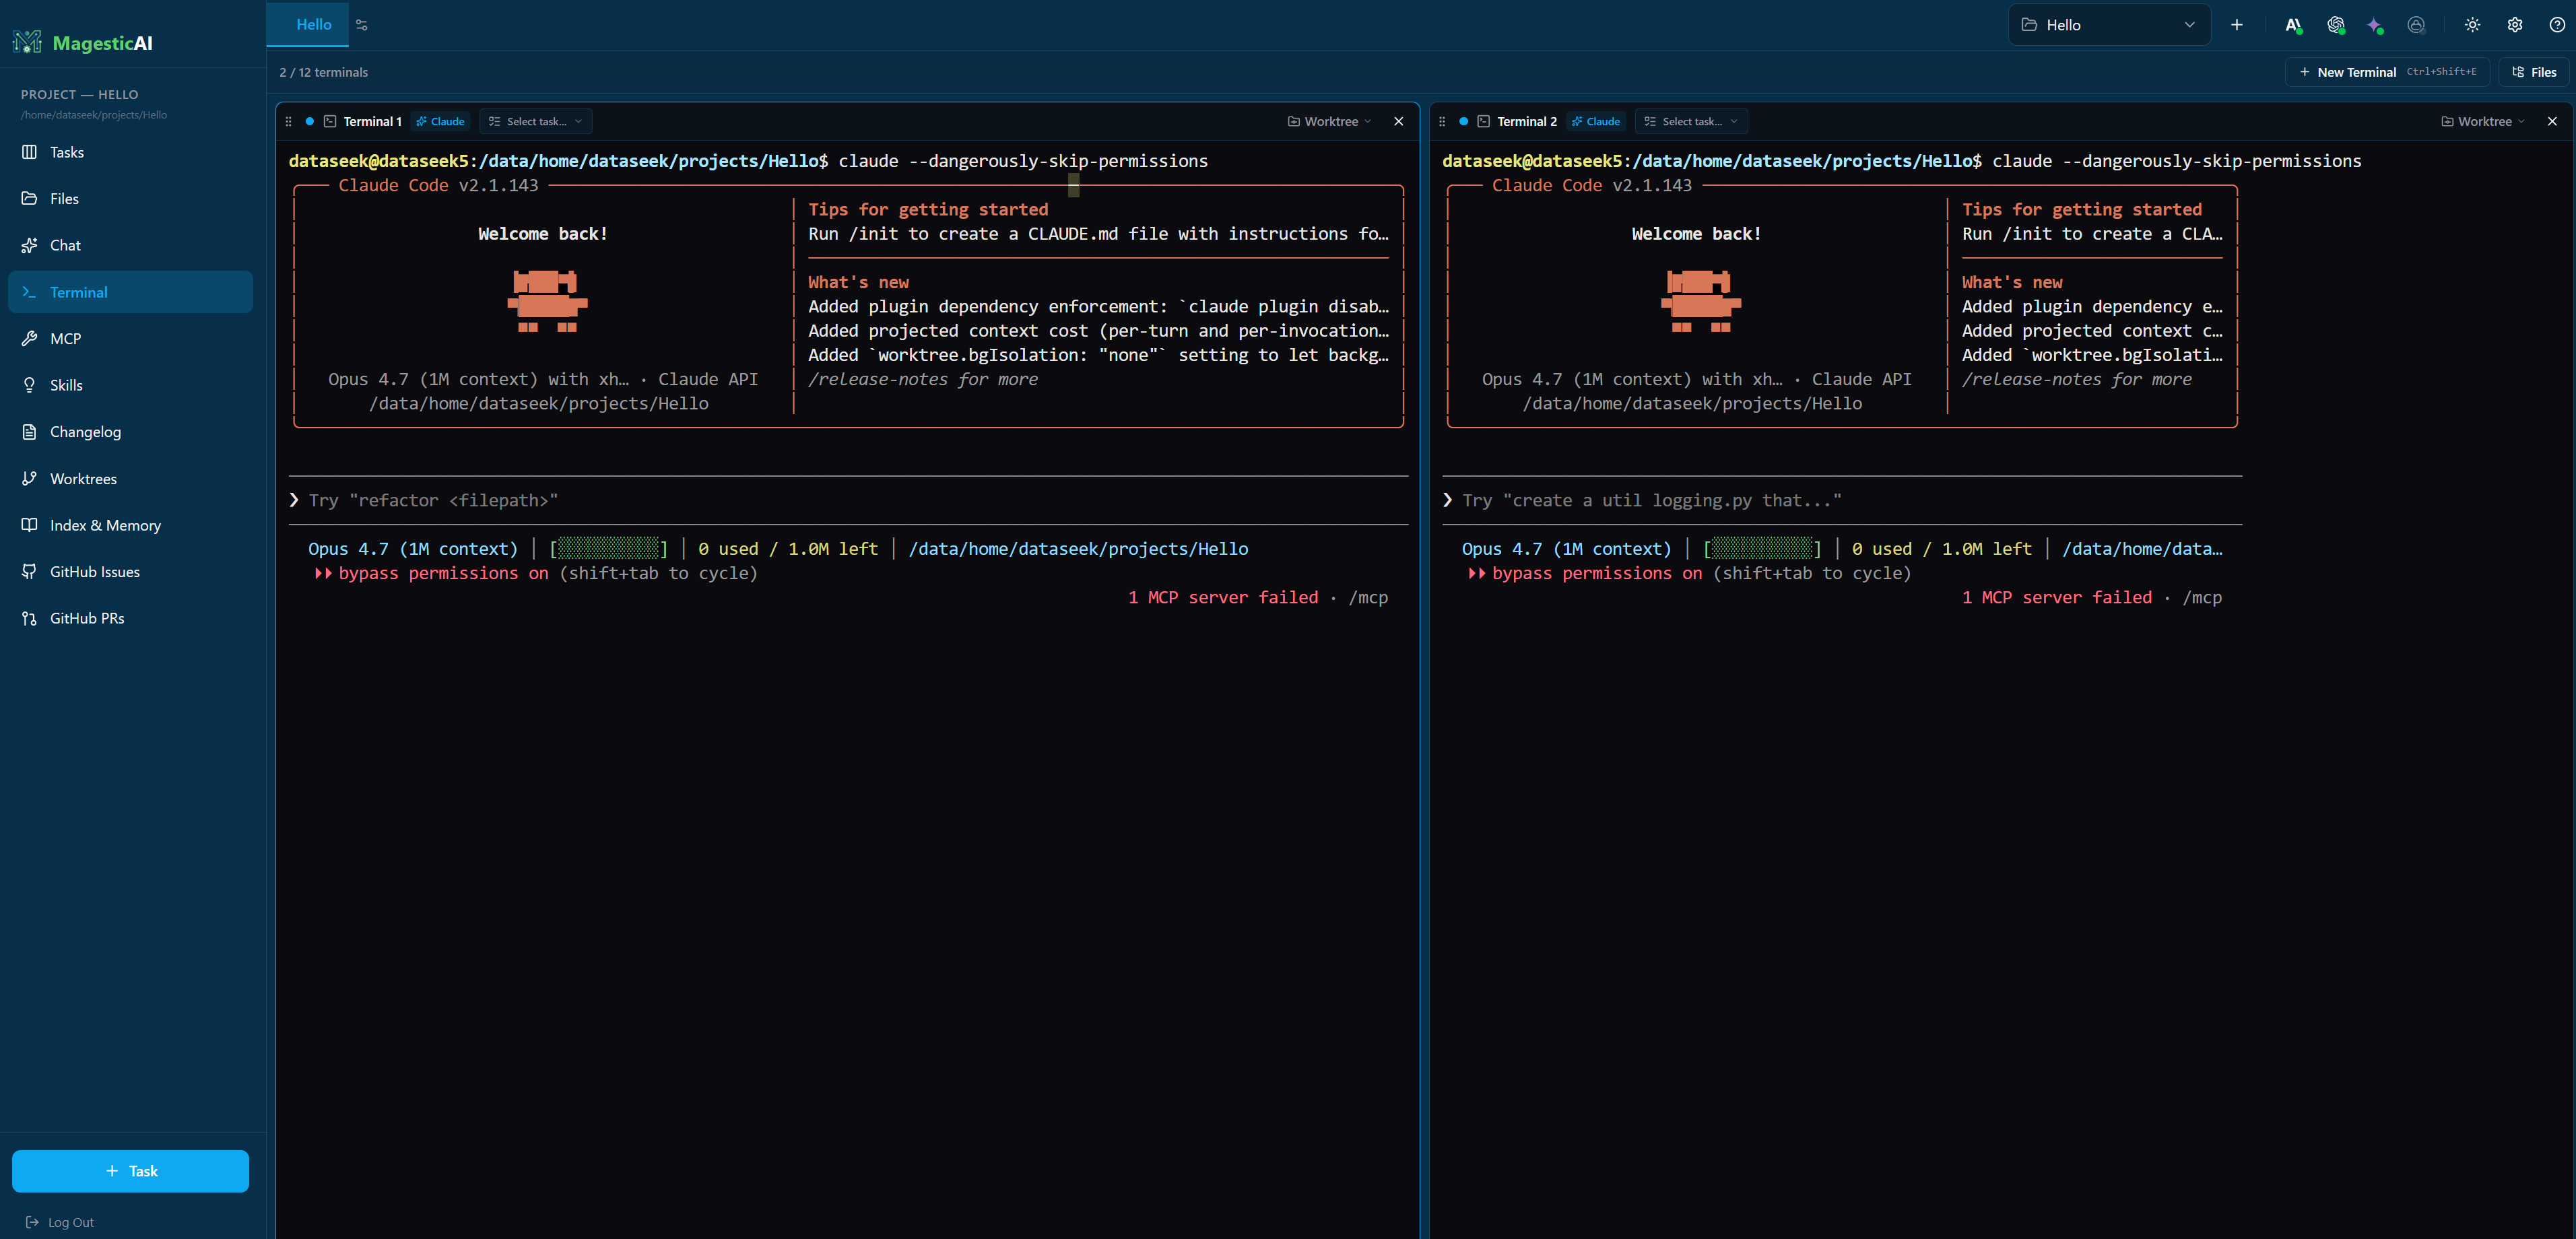
Task: Grab Terminal 2 drag handle icon
Action: click(x=1442, y=121)
